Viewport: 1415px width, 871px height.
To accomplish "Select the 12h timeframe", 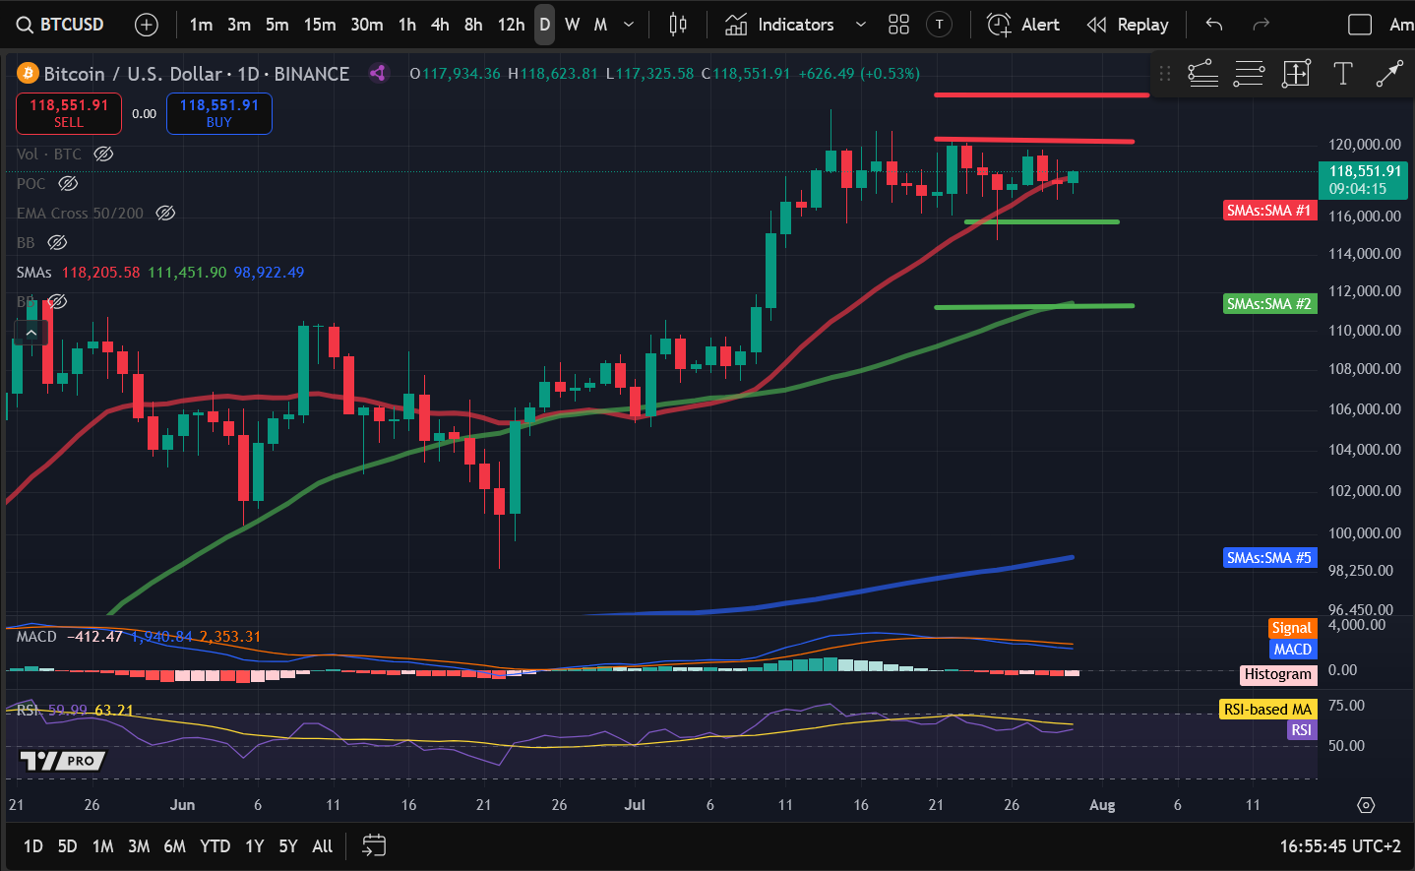I will tap(511, 25).
